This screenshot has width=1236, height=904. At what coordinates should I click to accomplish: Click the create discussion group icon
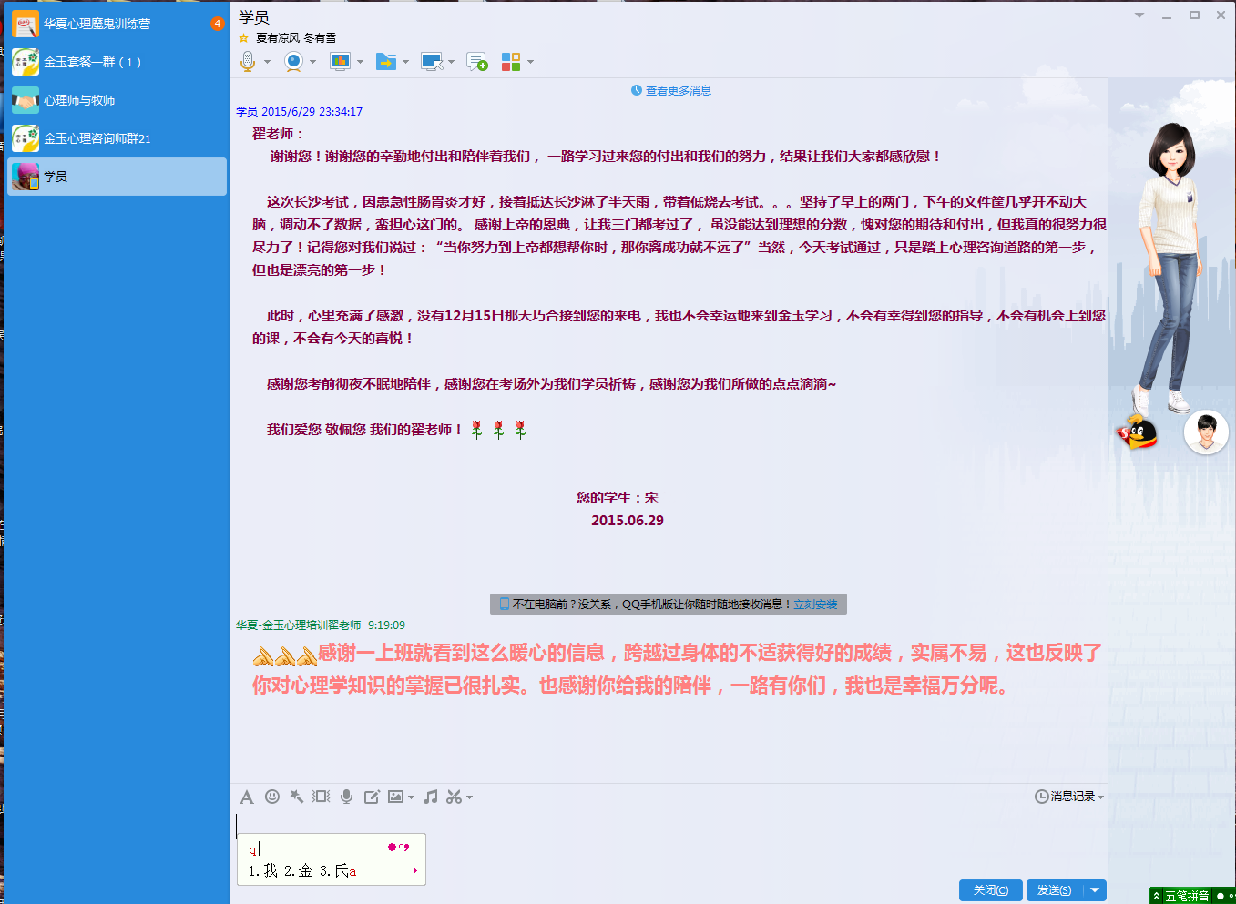pyautogui.click(x=476, y=62)
